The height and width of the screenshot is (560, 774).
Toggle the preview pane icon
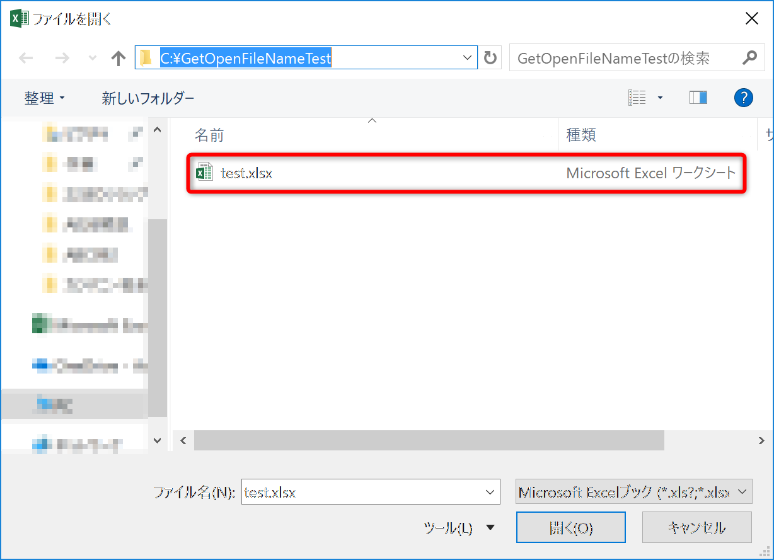[x=698, y=98]
